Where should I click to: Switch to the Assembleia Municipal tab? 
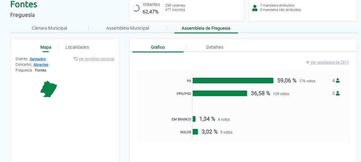pyautogui.click(x=128, y=28)
